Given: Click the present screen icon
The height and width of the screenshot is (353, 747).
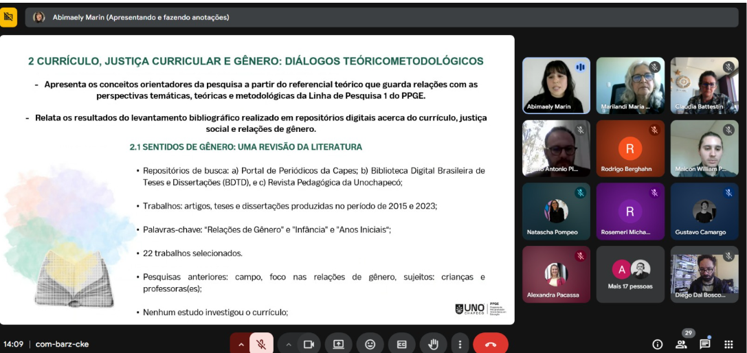Looking at the screenshot, I should [339, 344].
